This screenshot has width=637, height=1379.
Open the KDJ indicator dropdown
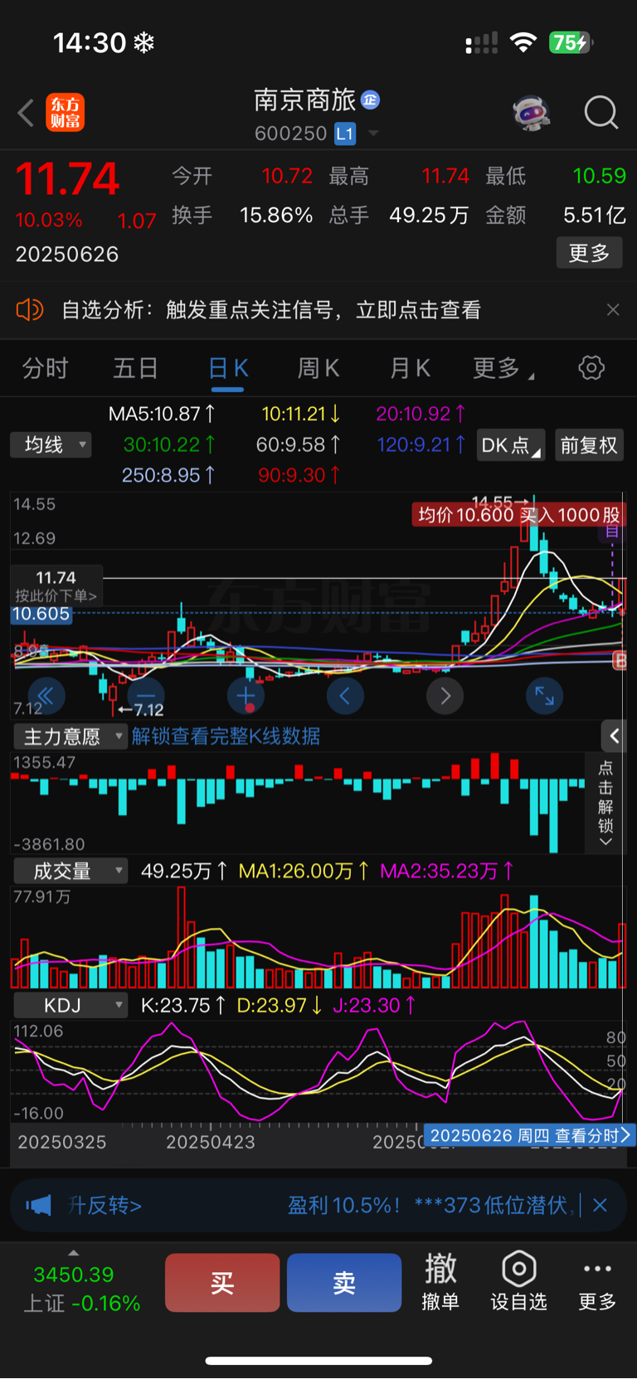click(71, 1006)
